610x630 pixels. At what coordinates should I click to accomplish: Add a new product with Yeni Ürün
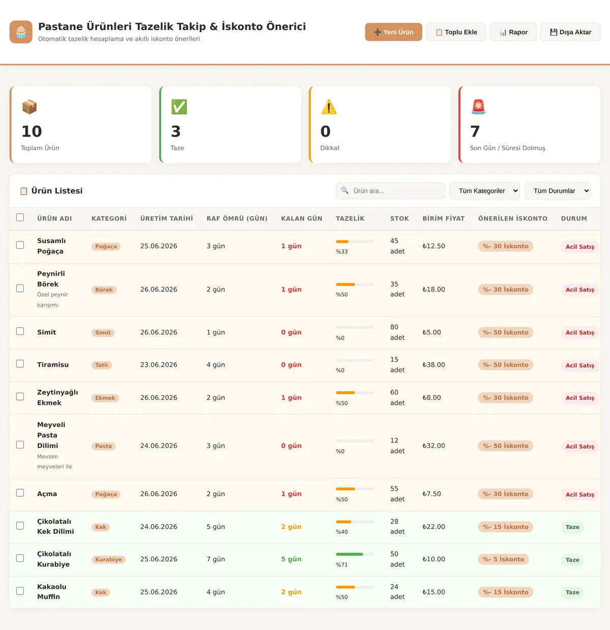coord(393,32)
